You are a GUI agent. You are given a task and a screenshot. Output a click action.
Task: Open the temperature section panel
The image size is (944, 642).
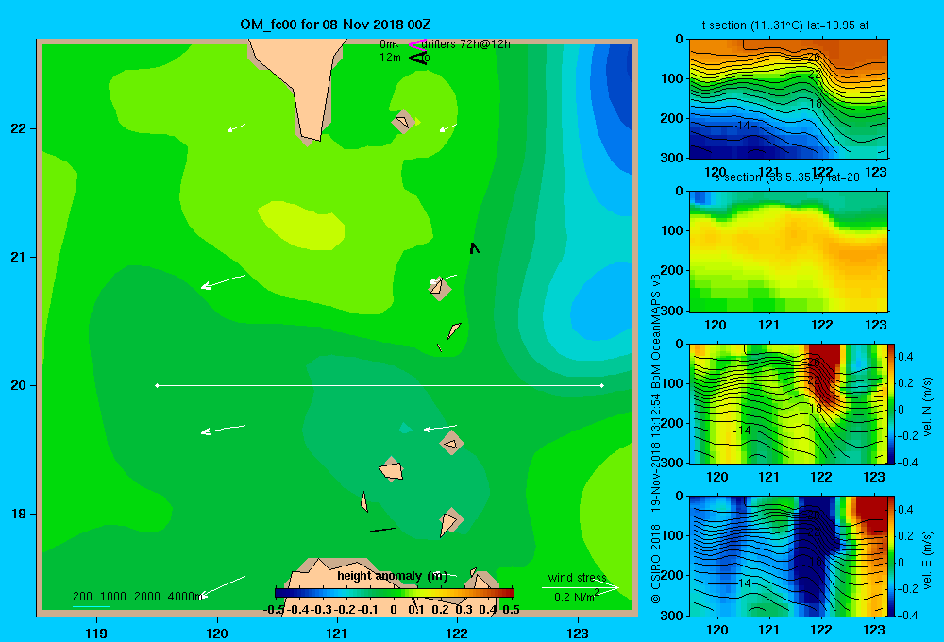tap(788, 99)
